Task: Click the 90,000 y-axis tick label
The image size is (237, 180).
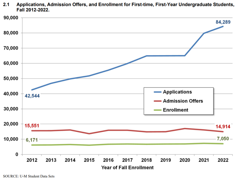Action: pyautogui.click(x=11, y=18)
